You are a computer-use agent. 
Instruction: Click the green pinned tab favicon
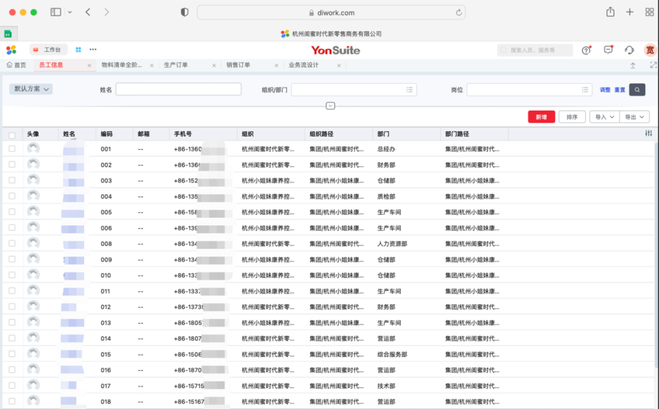[8, 34]
